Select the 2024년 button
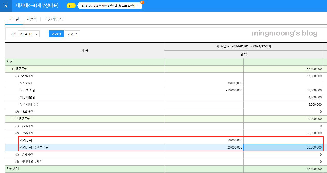This screenshot has width=327, height=173. tap(56, 34)
